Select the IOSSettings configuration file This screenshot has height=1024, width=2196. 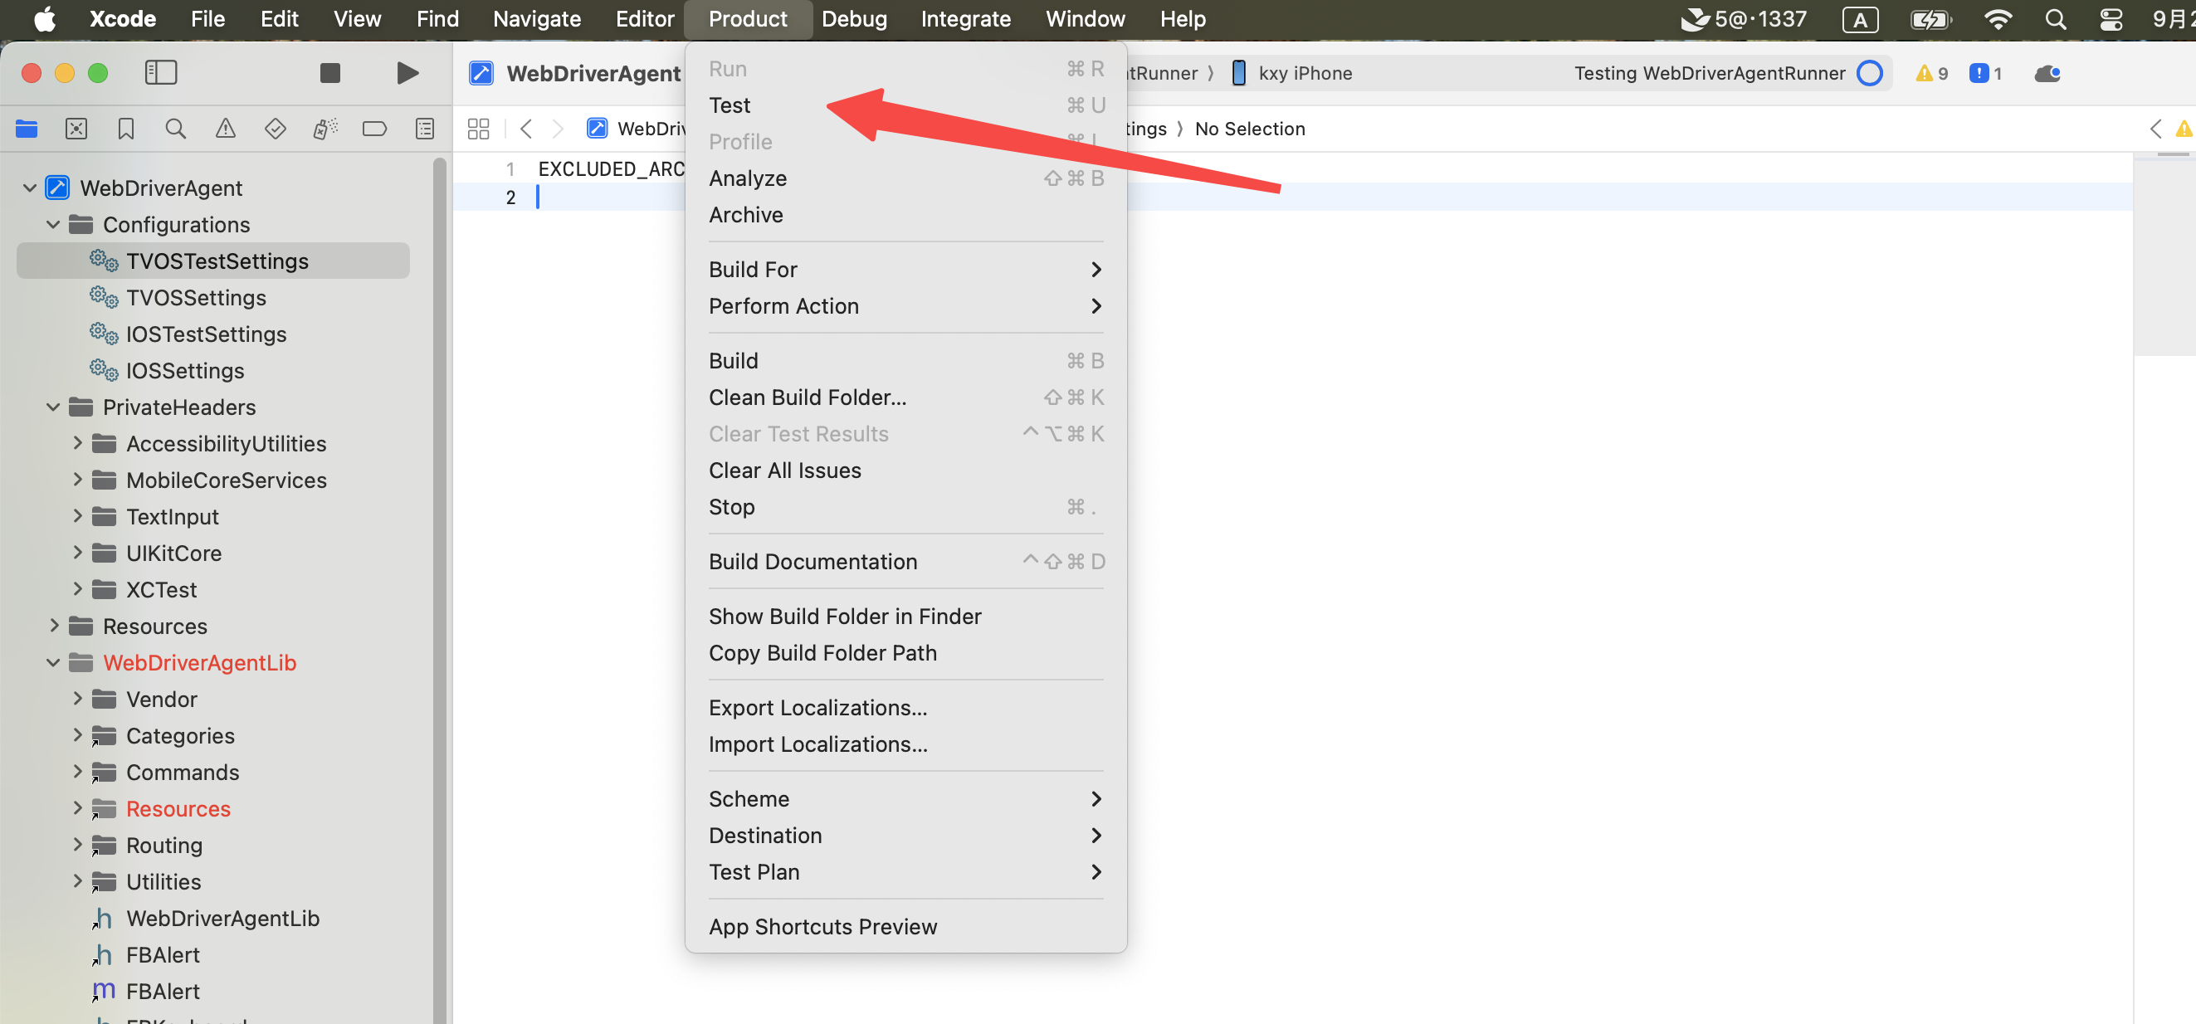[x=185, y=371]
